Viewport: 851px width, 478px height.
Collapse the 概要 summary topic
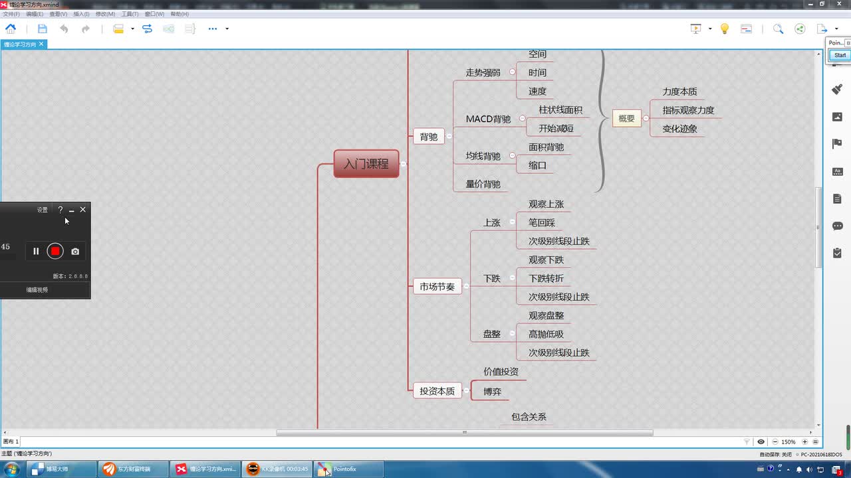tap(646, 119)
